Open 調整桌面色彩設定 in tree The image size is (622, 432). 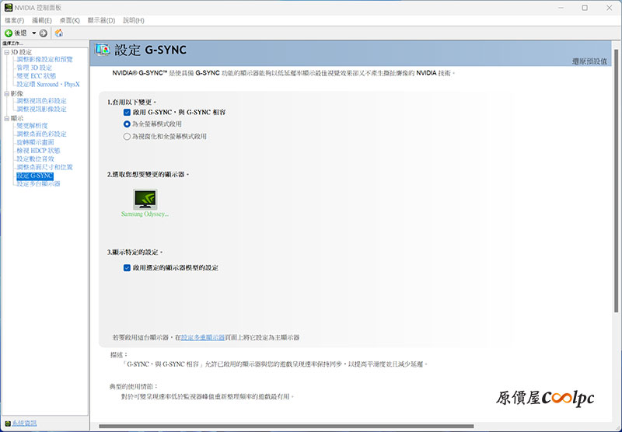tap(41, 134)
